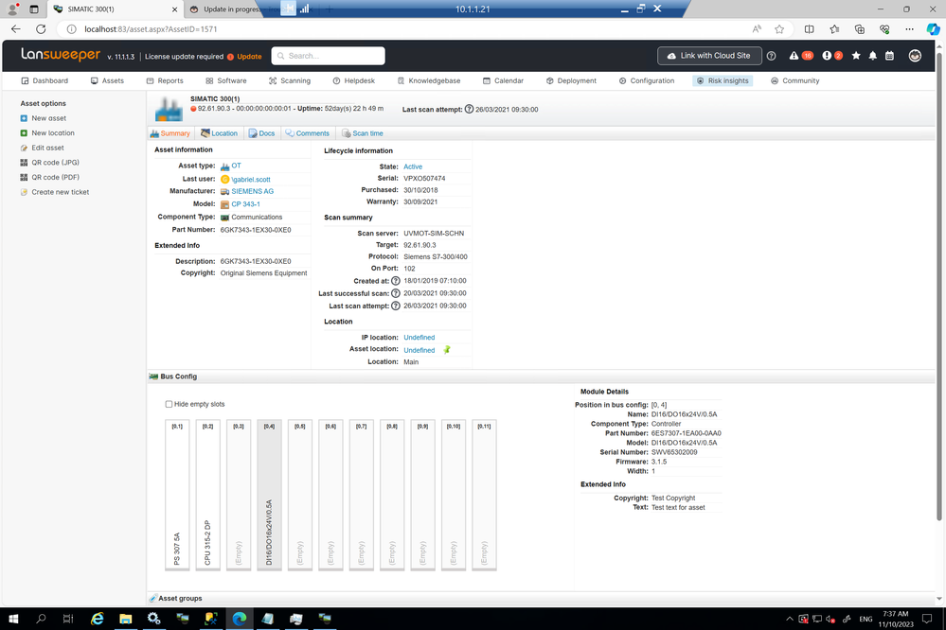Screen dimensions: 946x630
Task: Open Configuration menu
Action: [646, 80]
